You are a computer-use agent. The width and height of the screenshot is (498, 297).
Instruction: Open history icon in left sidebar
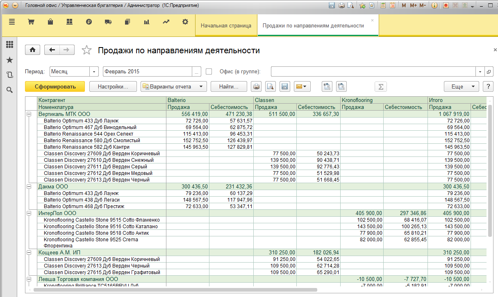pyautogui.click(x=9, y=75)
